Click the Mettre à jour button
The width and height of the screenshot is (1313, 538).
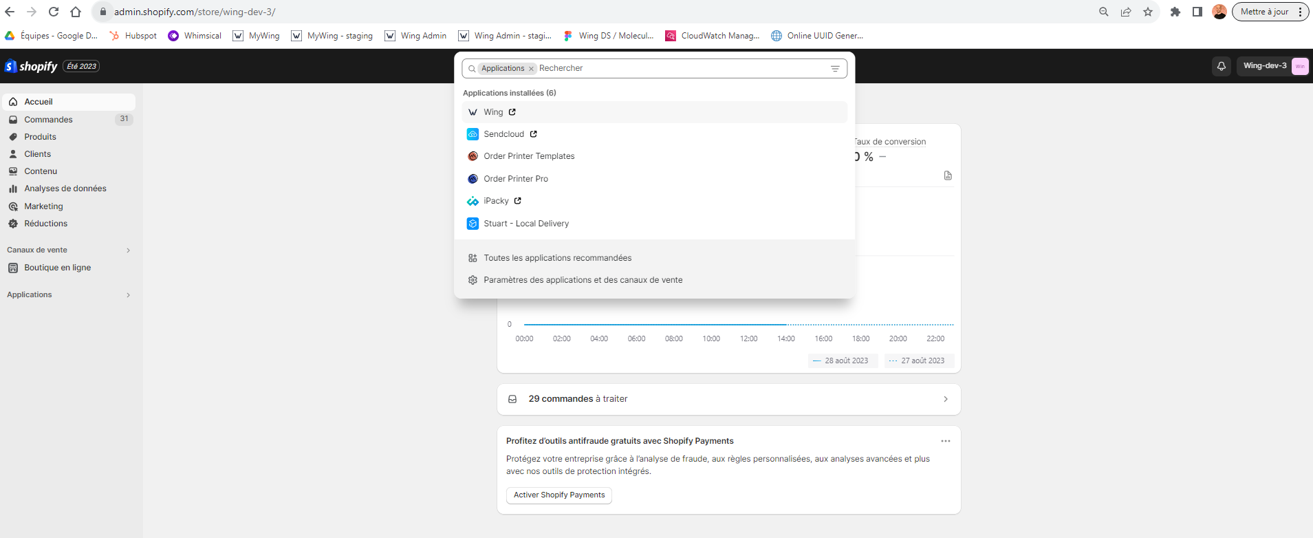(x=1264, y=12)
